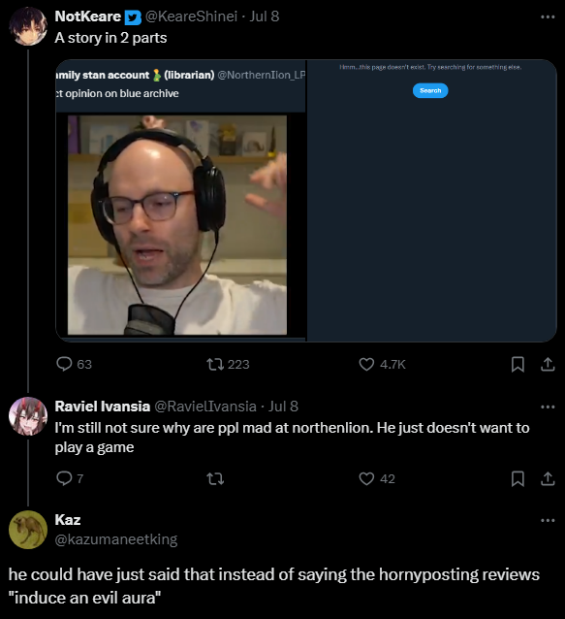Bookmark NotKeare's tweet
565x619 pixels.
(518, 364)
